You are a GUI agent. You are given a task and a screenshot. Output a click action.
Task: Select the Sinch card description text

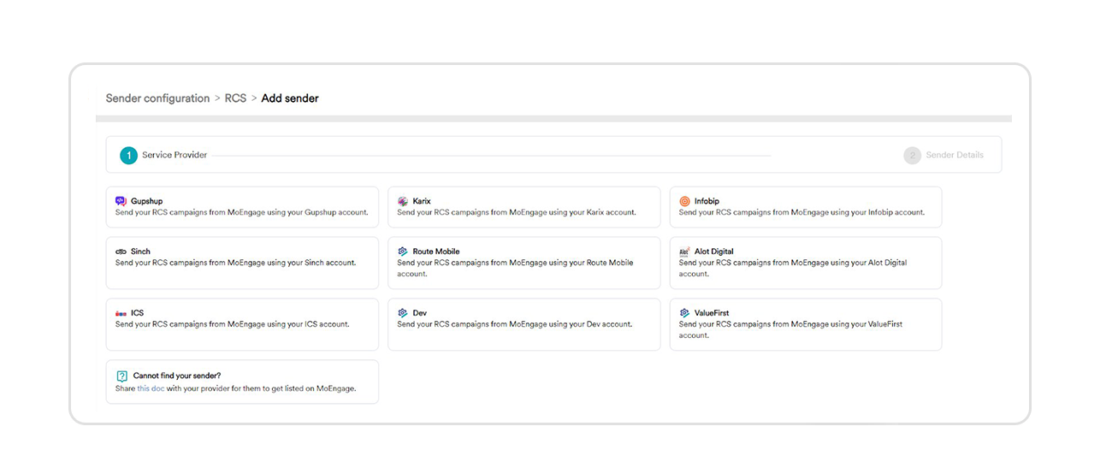click(235, 263)
